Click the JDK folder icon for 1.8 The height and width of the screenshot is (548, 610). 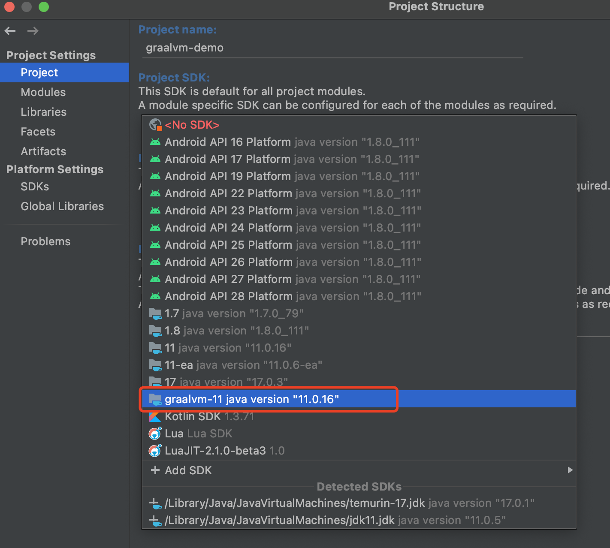[x=155, y=331]
